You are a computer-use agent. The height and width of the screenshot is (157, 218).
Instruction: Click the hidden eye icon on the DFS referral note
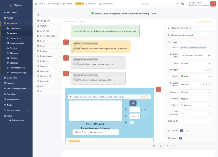tap(122, 75)
